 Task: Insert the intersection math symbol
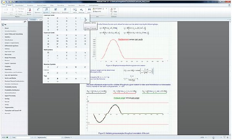(x=76, y=56)
